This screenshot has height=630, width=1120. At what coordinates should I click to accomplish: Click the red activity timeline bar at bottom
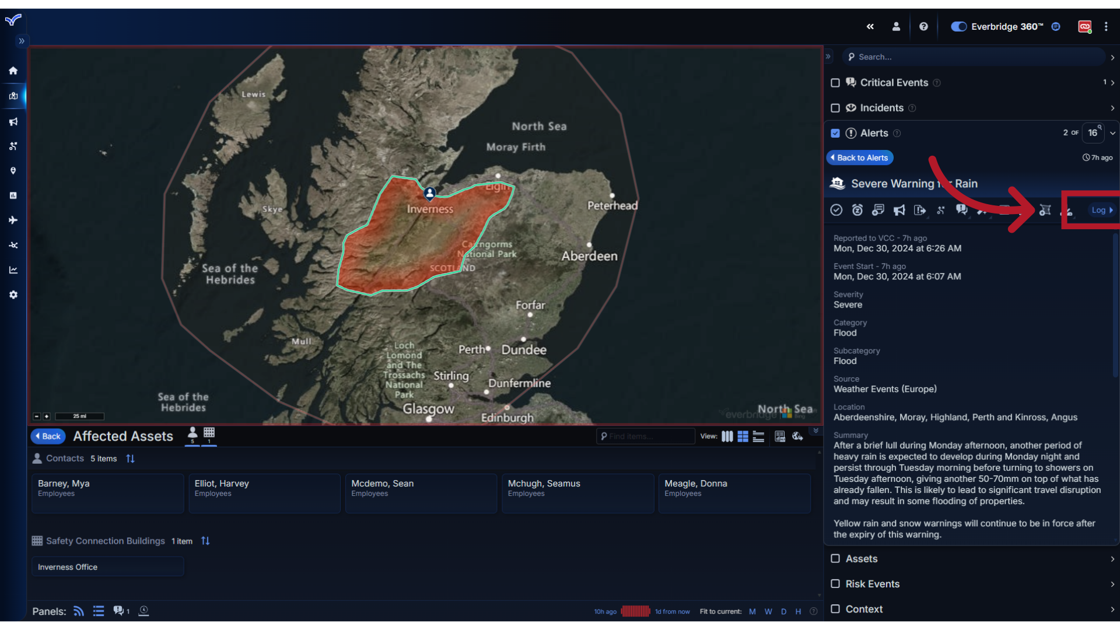click(x=635, y=611)
